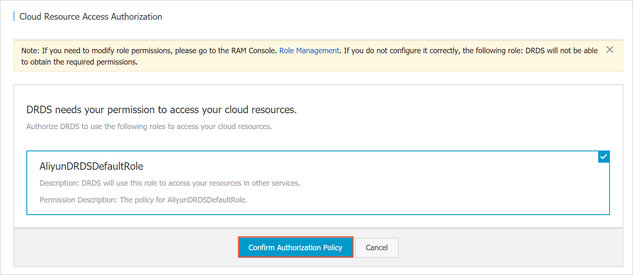Image resolution: width=633 pixels, height=275 pixels.
Task: Click the 'Note:' label in banner
Action: tap(30, 51)
